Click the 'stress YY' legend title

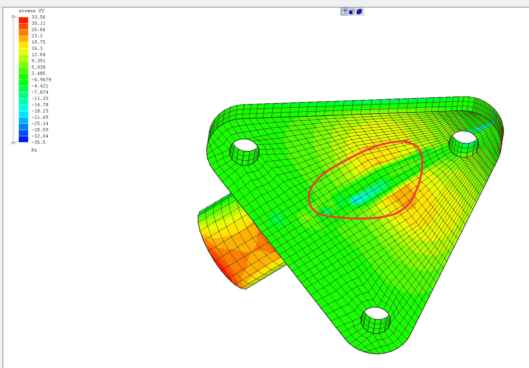[x=31, y=11]
